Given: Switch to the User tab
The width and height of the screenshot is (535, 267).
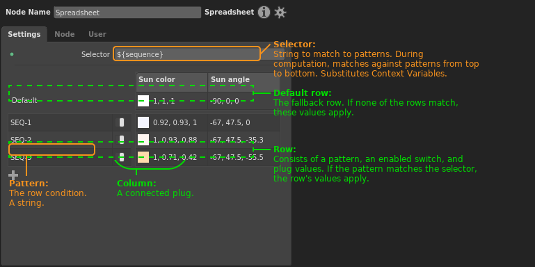Looking at the screenshot, I should coord(97,34).
